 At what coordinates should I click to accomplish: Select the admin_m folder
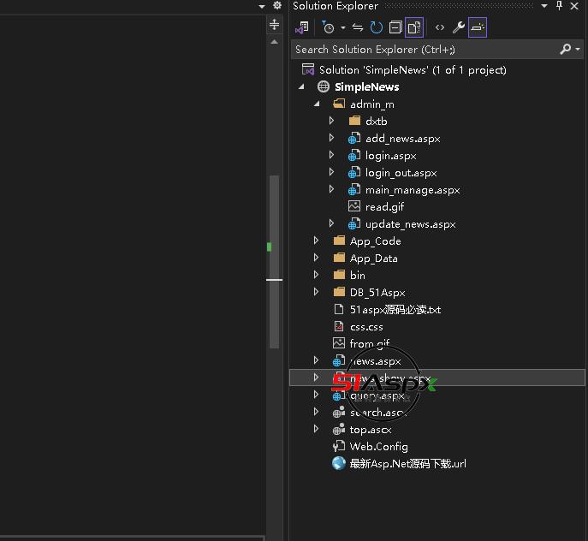[x=372, y=104]
